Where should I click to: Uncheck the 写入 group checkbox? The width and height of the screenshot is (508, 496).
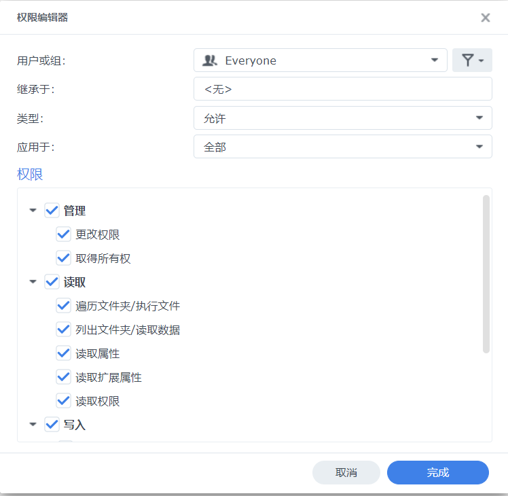[x=52, y=425]
